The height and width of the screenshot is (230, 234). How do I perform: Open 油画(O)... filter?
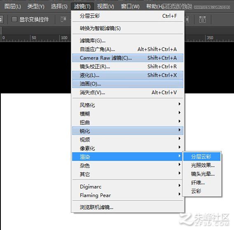128,84
